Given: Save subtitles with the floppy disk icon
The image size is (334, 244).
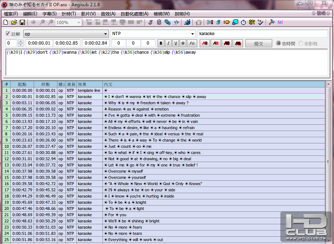Looking at the screenshot, I should (x=22, y=22).
